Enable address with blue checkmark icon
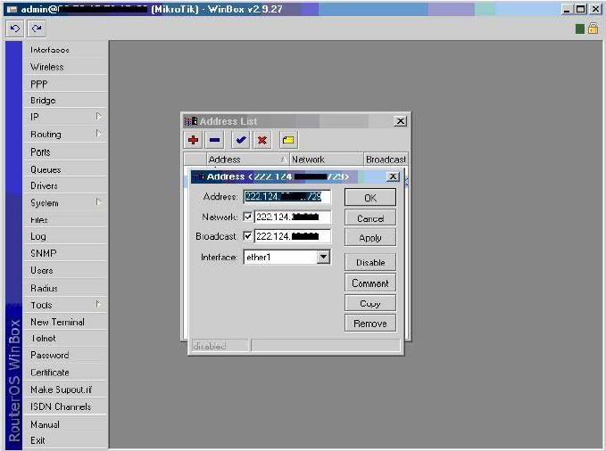 click(241, 140)
